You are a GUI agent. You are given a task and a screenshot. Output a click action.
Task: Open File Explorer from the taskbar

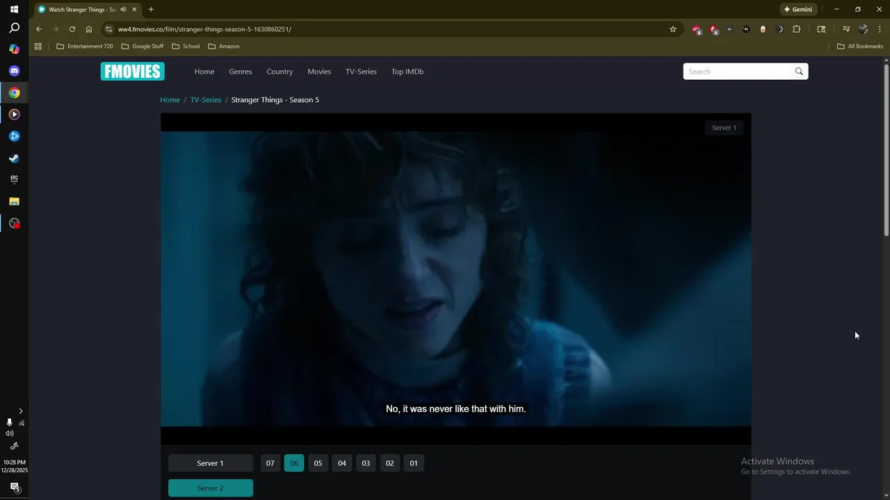tap(14, 201)
